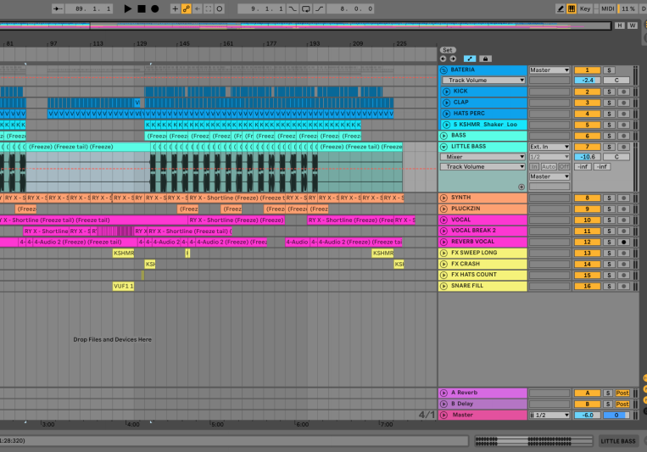Unfold the KICK track
This screenshot has height=452, width=647.
click(x=447, y=92)
